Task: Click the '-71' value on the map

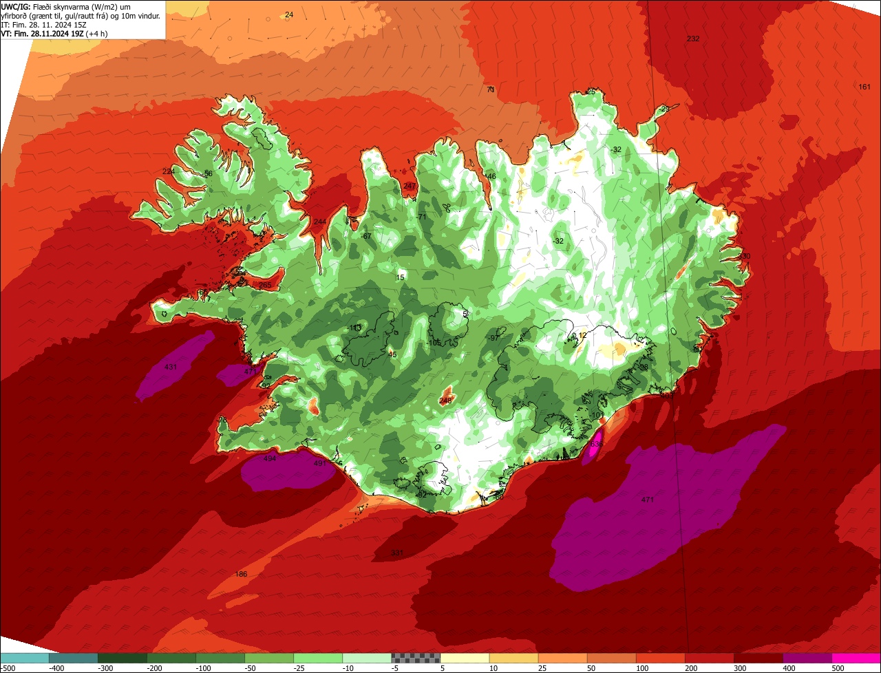Action: coord(422,217)
